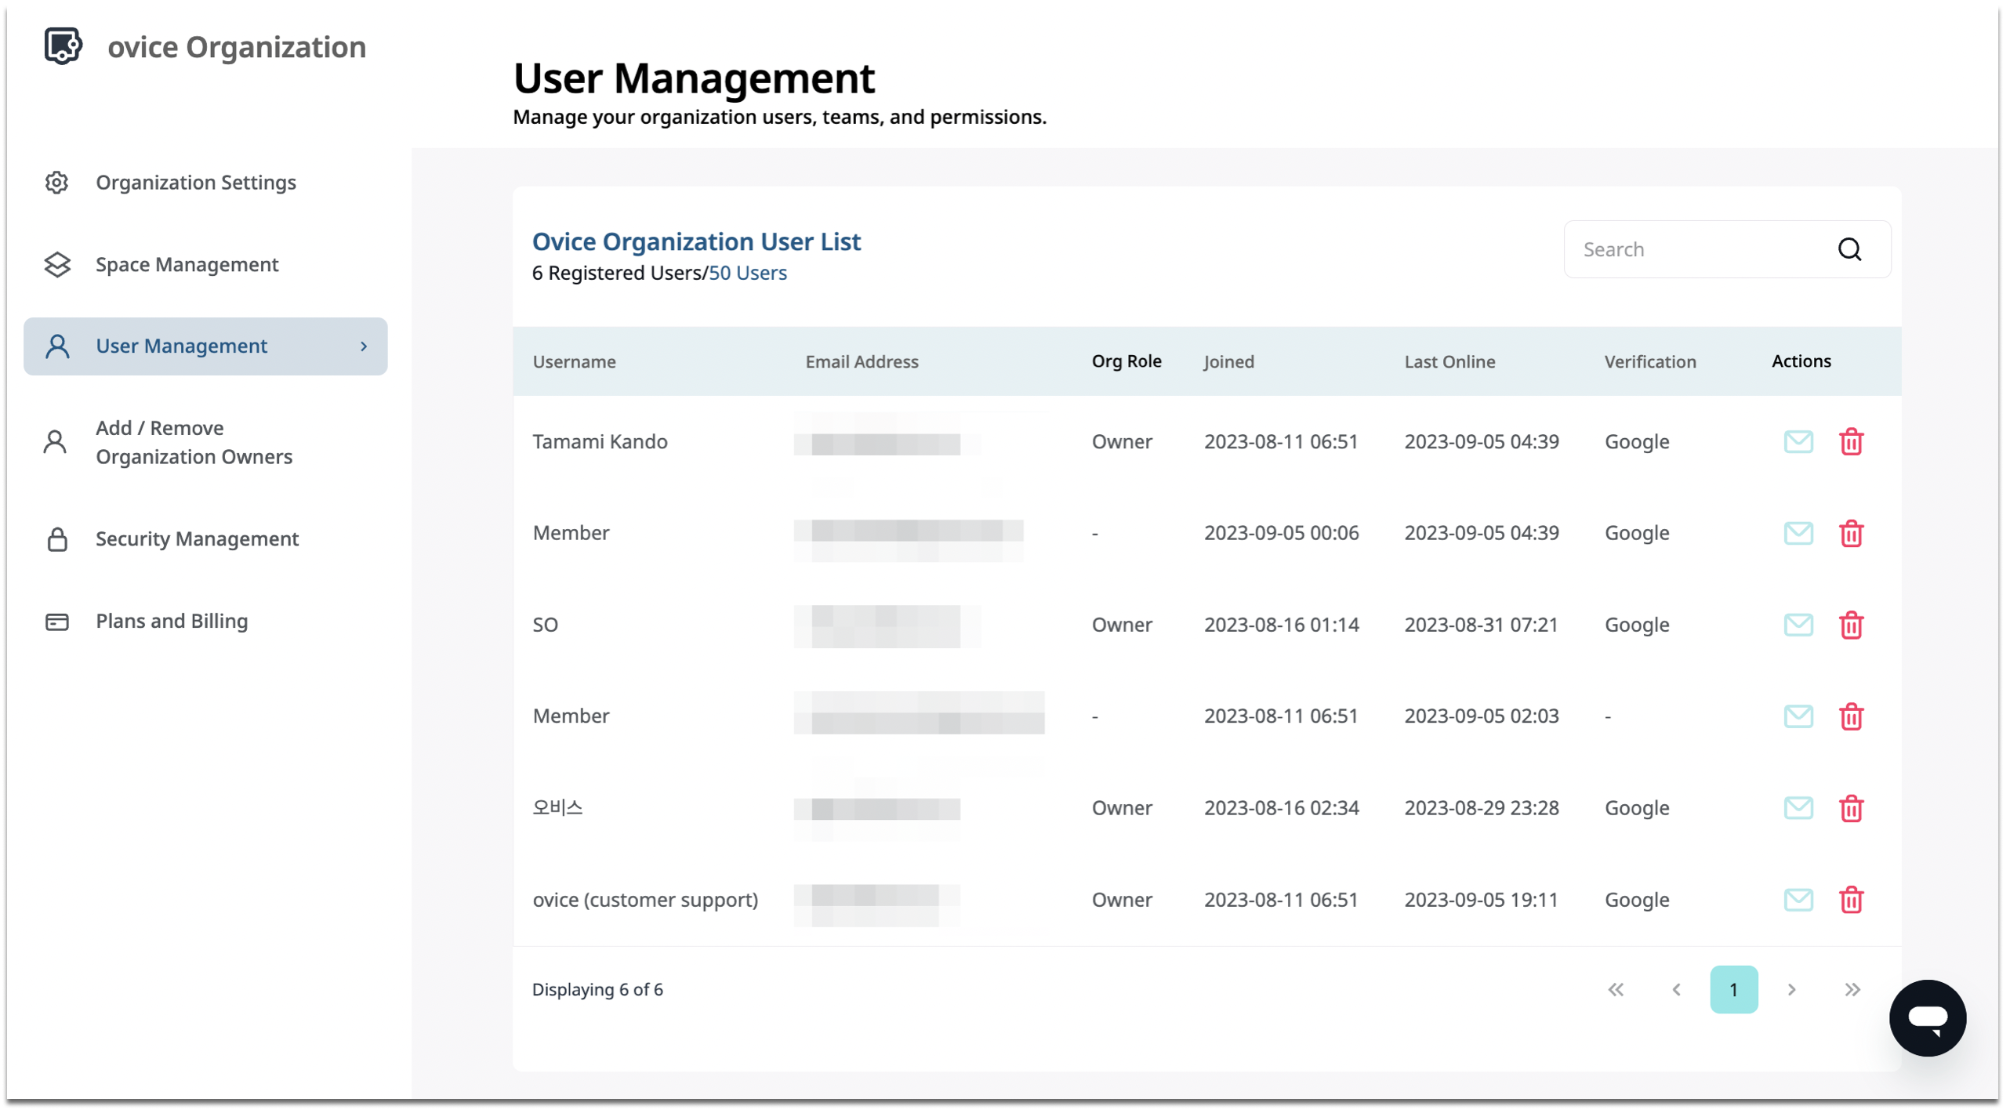Delete user 오비스

click(x=1851, y=808)
